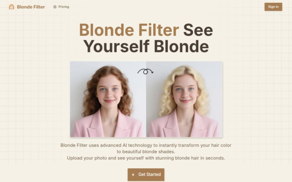292x182 pixels.
Task: Open the Blonde Filter brand name link
Action: (31, 7)
